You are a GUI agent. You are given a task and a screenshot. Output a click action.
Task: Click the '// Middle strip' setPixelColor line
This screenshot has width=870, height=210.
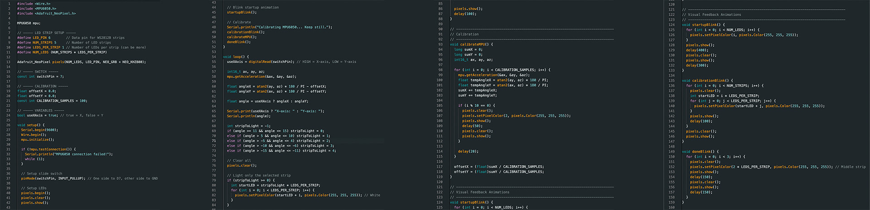(x=778, y=167)
